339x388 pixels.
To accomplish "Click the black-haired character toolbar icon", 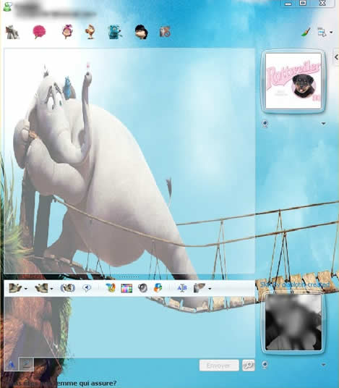I will pyautogui.click(x=142, y=32).
